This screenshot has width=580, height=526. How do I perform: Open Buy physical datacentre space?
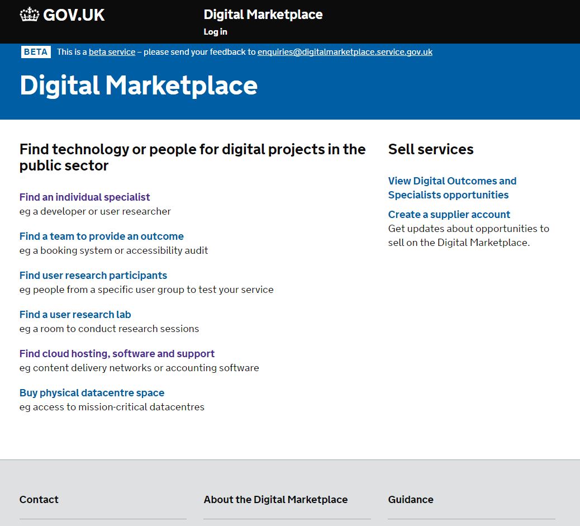(92, 393)
